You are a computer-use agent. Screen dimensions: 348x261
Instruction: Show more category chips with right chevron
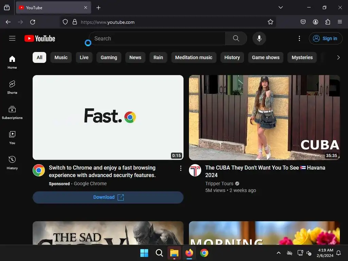coord(338,57)
